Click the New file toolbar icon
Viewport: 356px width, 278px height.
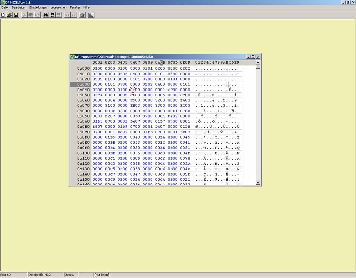point(3,15)
